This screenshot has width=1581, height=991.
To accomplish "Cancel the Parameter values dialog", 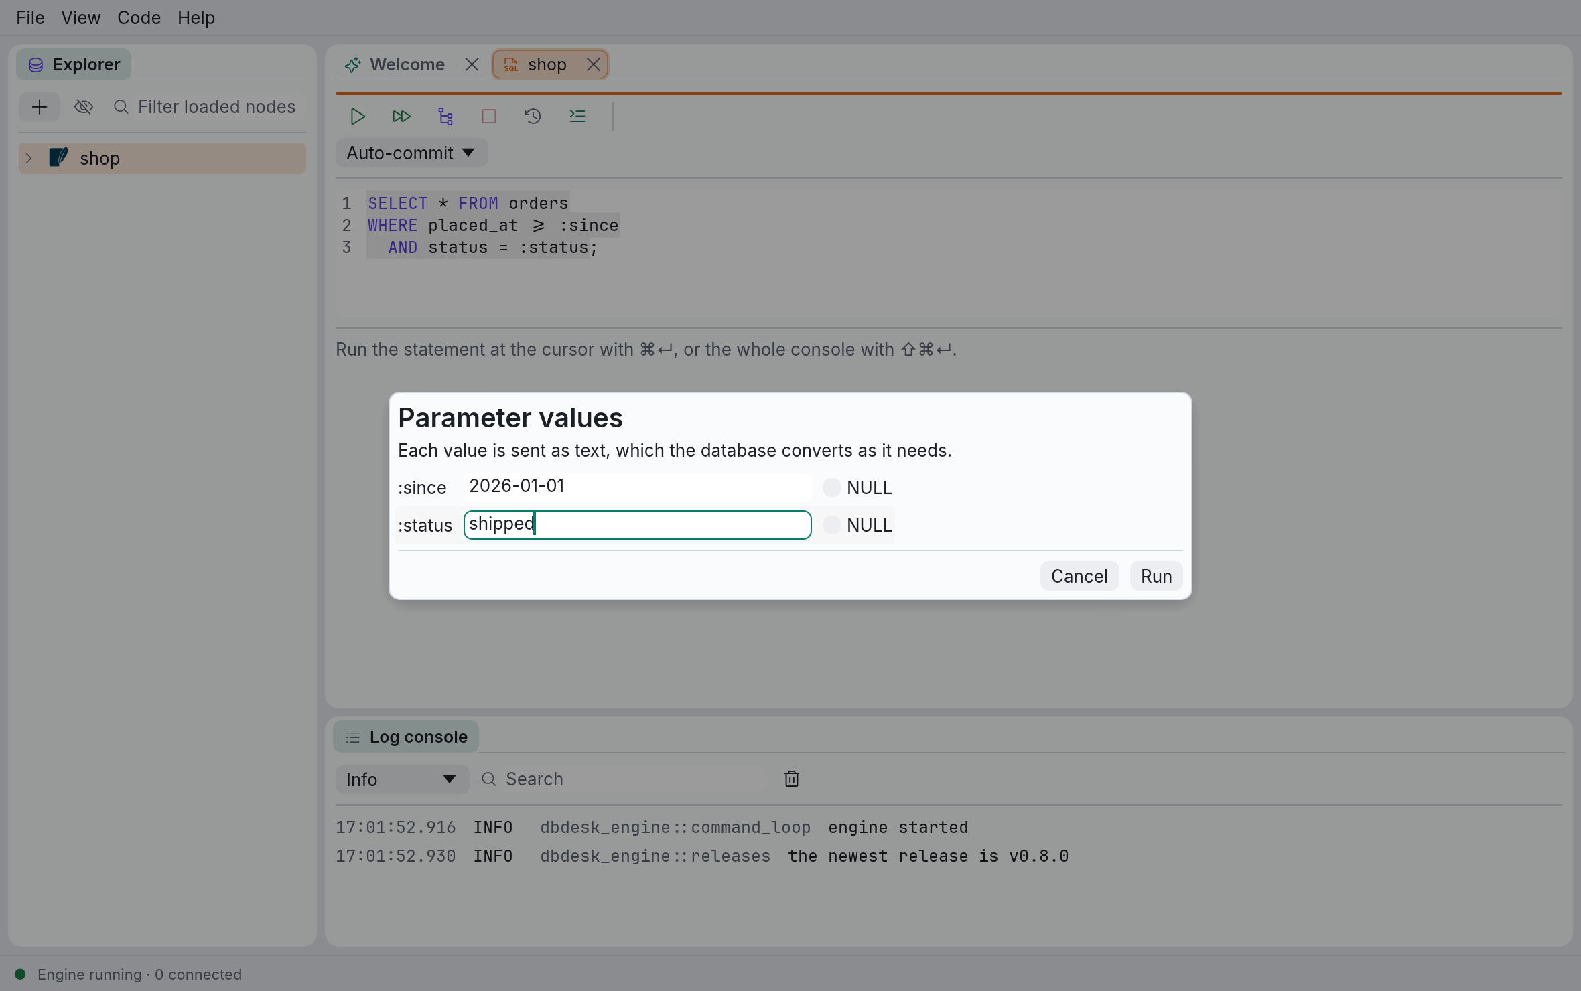I will coord(1079,576).
